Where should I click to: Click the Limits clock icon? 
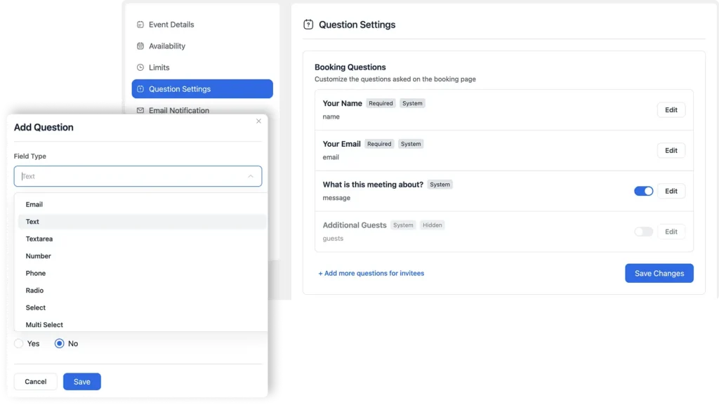click(x=140, y=67)
